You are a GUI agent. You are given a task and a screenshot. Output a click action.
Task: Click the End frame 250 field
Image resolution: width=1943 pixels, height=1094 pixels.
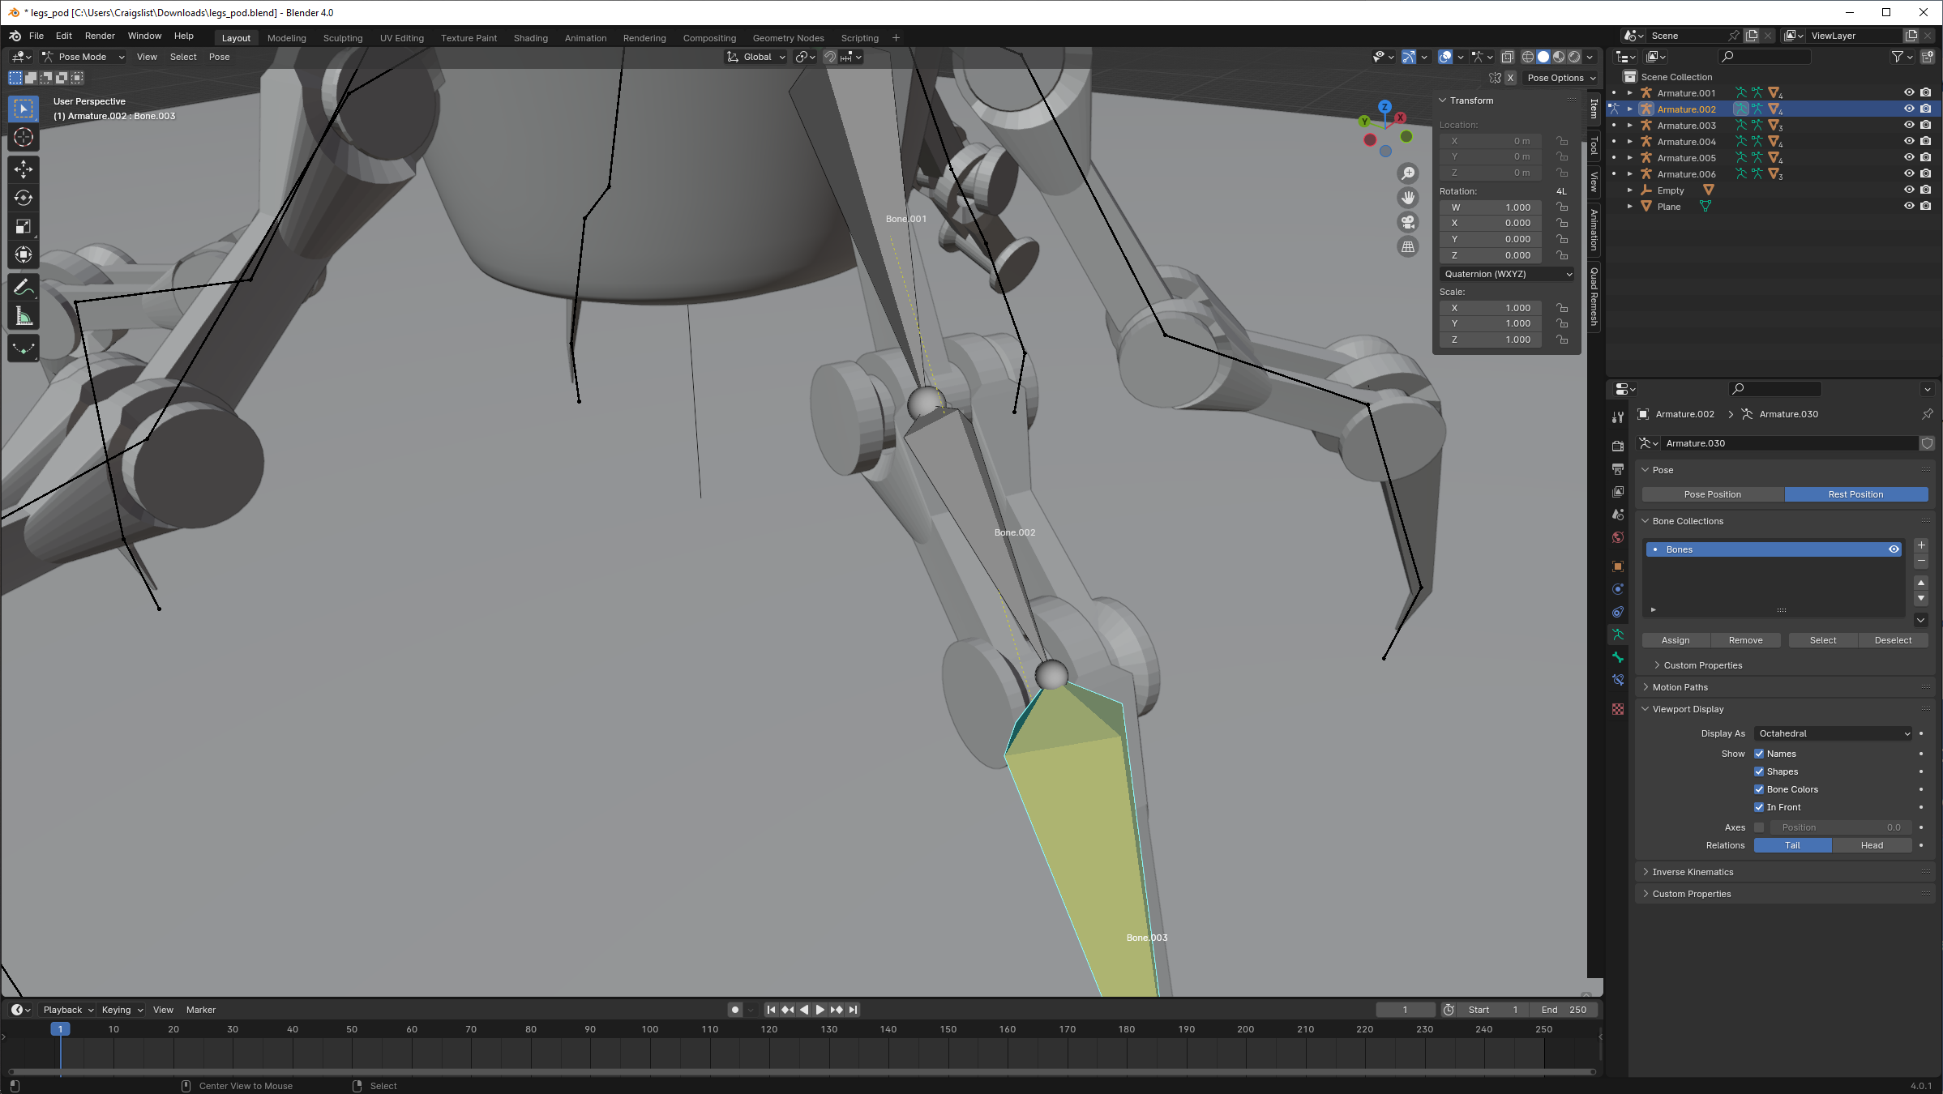[x=1564, y=1010]
